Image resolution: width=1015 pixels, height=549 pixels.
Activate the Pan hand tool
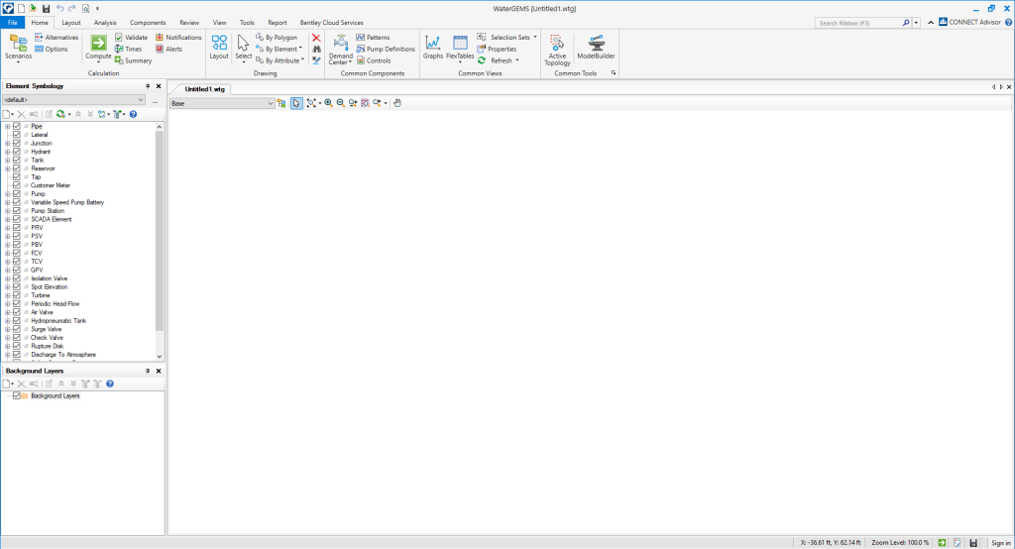[397, 103]
